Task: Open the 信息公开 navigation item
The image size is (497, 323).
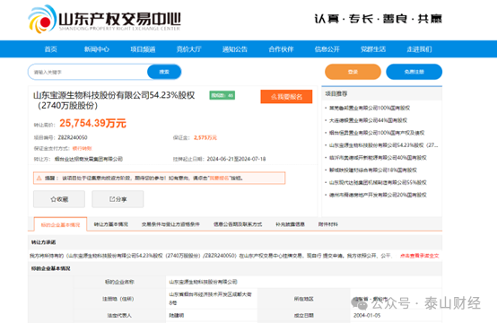Action: point(327,49)
